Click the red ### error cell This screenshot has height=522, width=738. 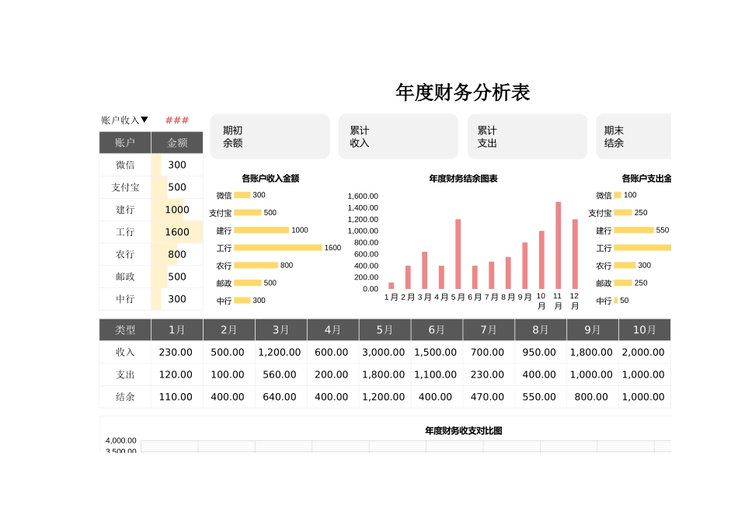click(177, 119)
